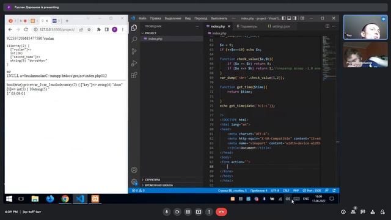Open the VS Code Explorer view icon
This screenshot has height=220, width=391.
pyautogui.click(x=134, y=28)
